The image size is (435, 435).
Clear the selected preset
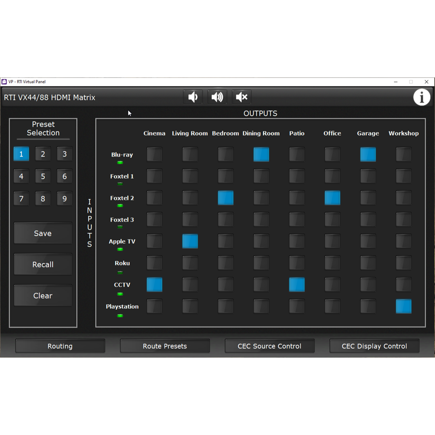click(x=43, y=296)
